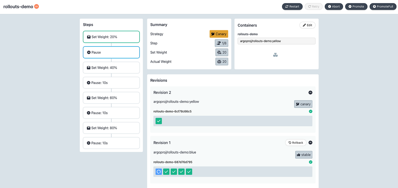Rollback to Revision 1
This screenshot has width=398, height=188.
click(296, 142)
